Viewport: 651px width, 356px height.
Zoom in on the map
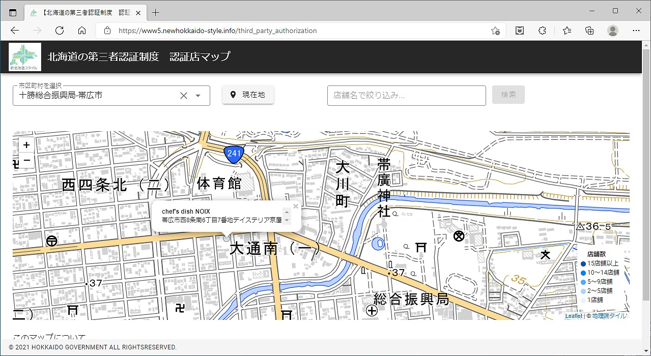26,145
